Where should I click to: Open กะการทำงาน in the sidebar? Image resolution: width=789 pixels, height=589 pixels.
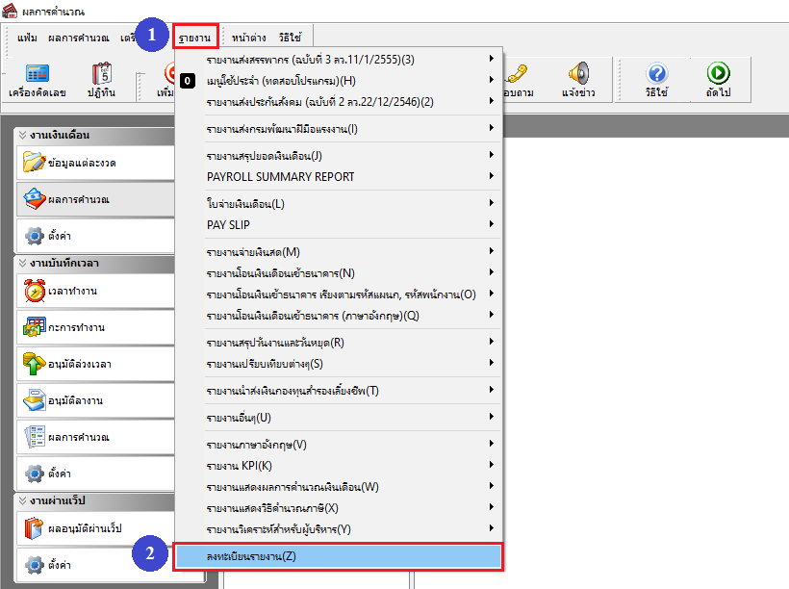(94, 327)
